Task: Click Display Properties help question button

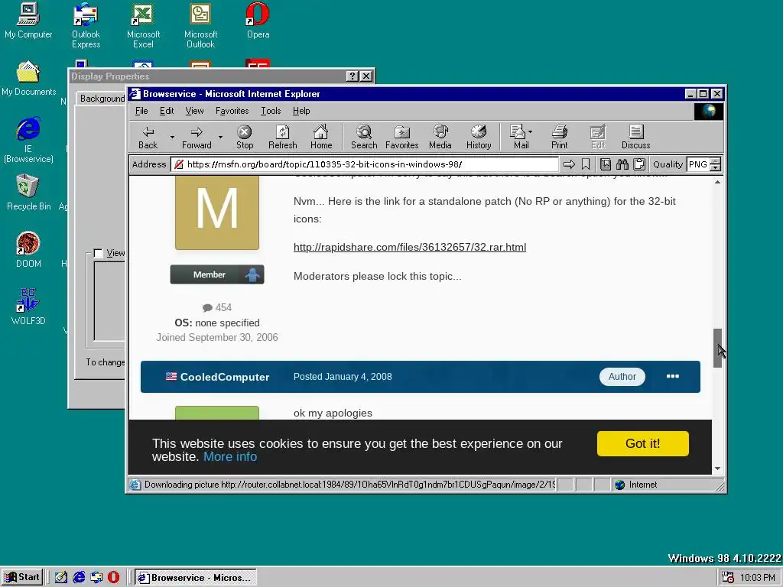Action: pos(352,76)
